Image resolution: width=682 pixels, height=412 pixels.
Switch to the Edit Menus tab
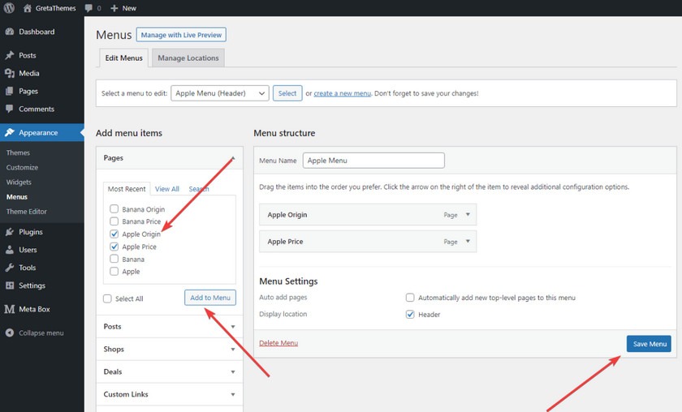point(124,58)
